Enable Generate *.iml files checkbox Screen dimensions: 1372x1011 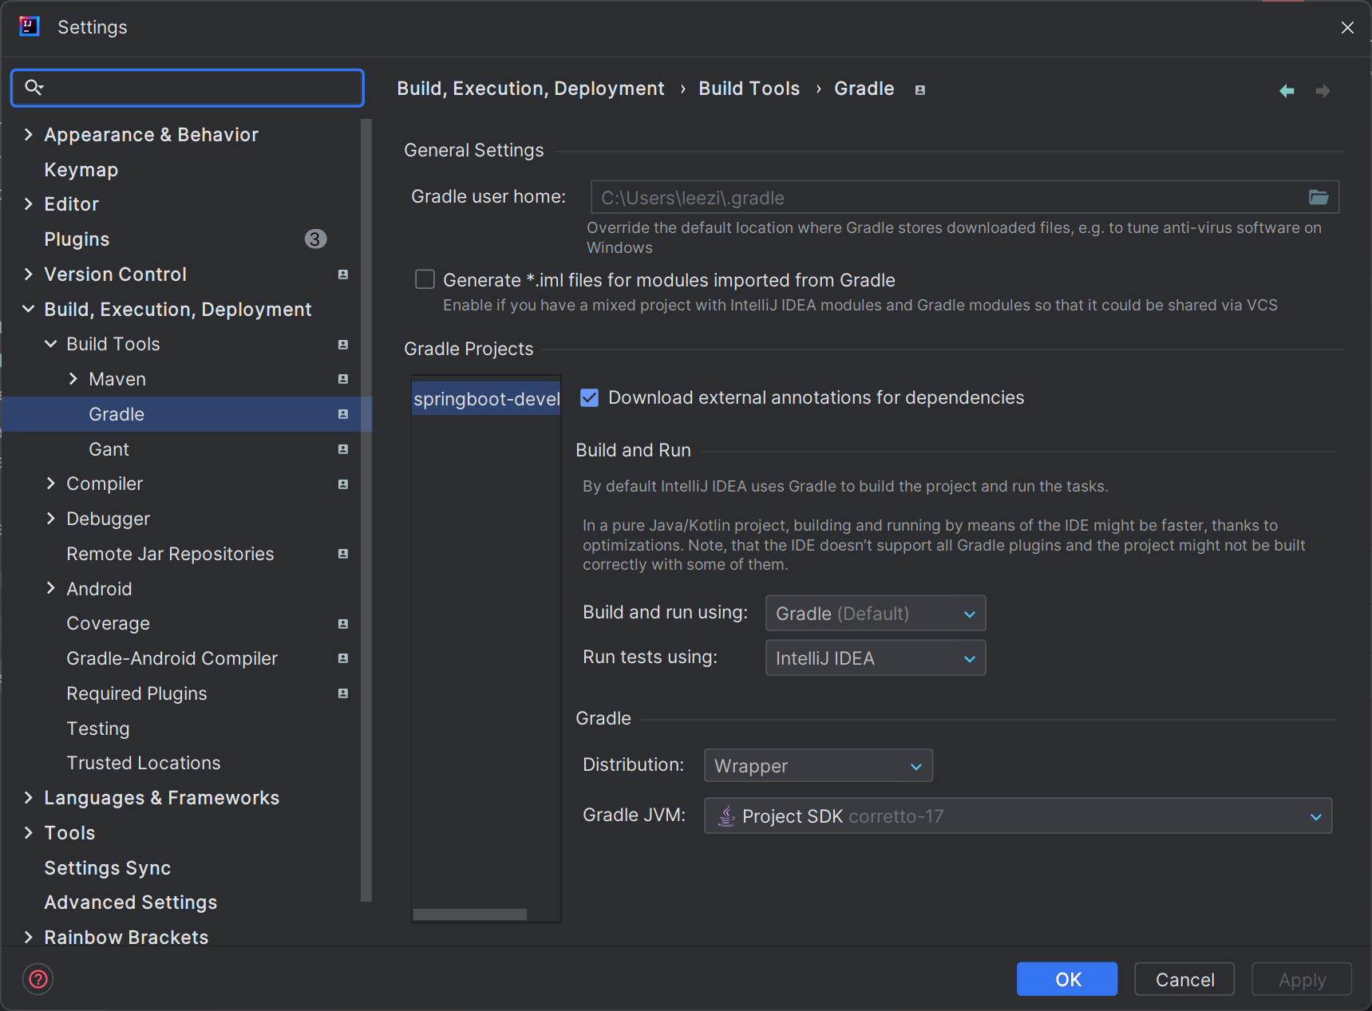tap(425, 279)
